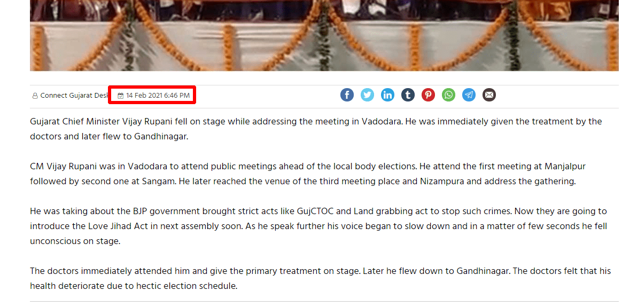Tweet this article via Twitter icon

click(367, 95)
